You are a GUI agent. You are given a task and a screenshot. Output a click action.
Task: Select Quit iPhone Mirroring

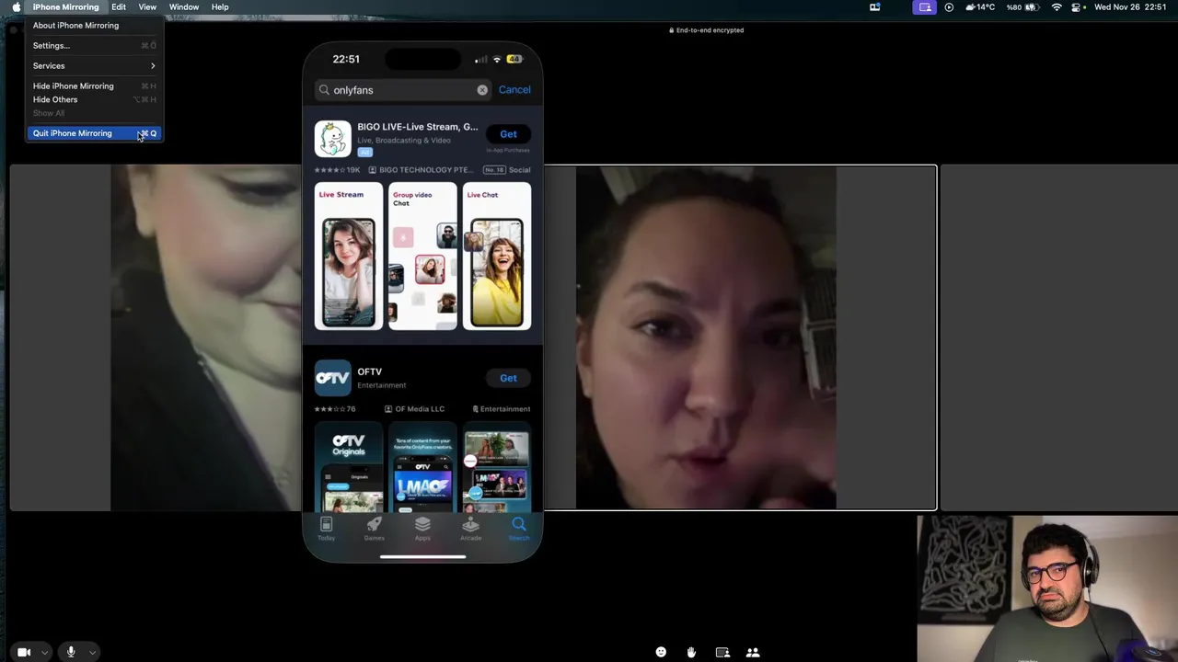click(95, 133)
